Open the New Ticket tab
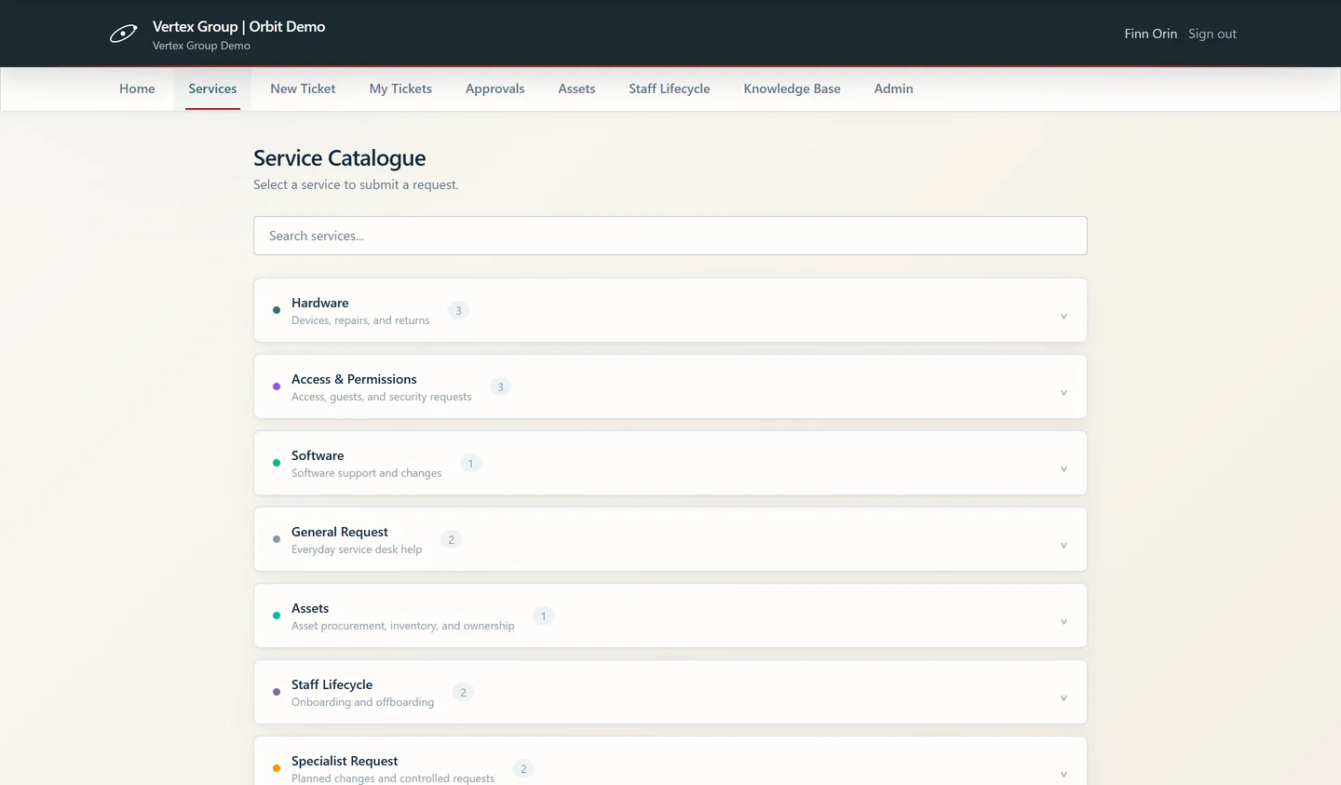The image size is (1341, 785). [303, 88]
